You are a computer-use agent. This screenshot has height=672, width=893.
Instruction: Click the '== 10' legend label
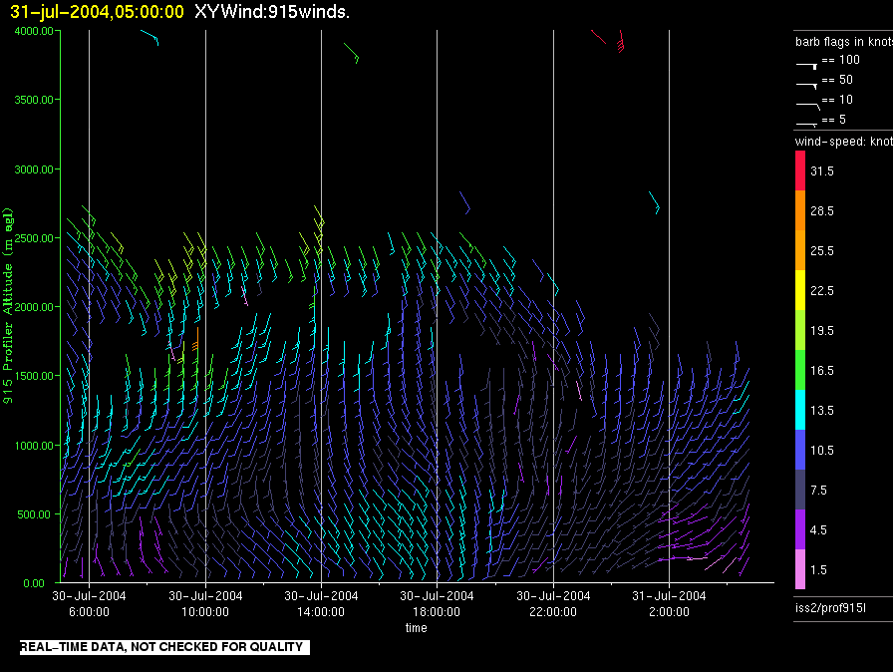837,100
